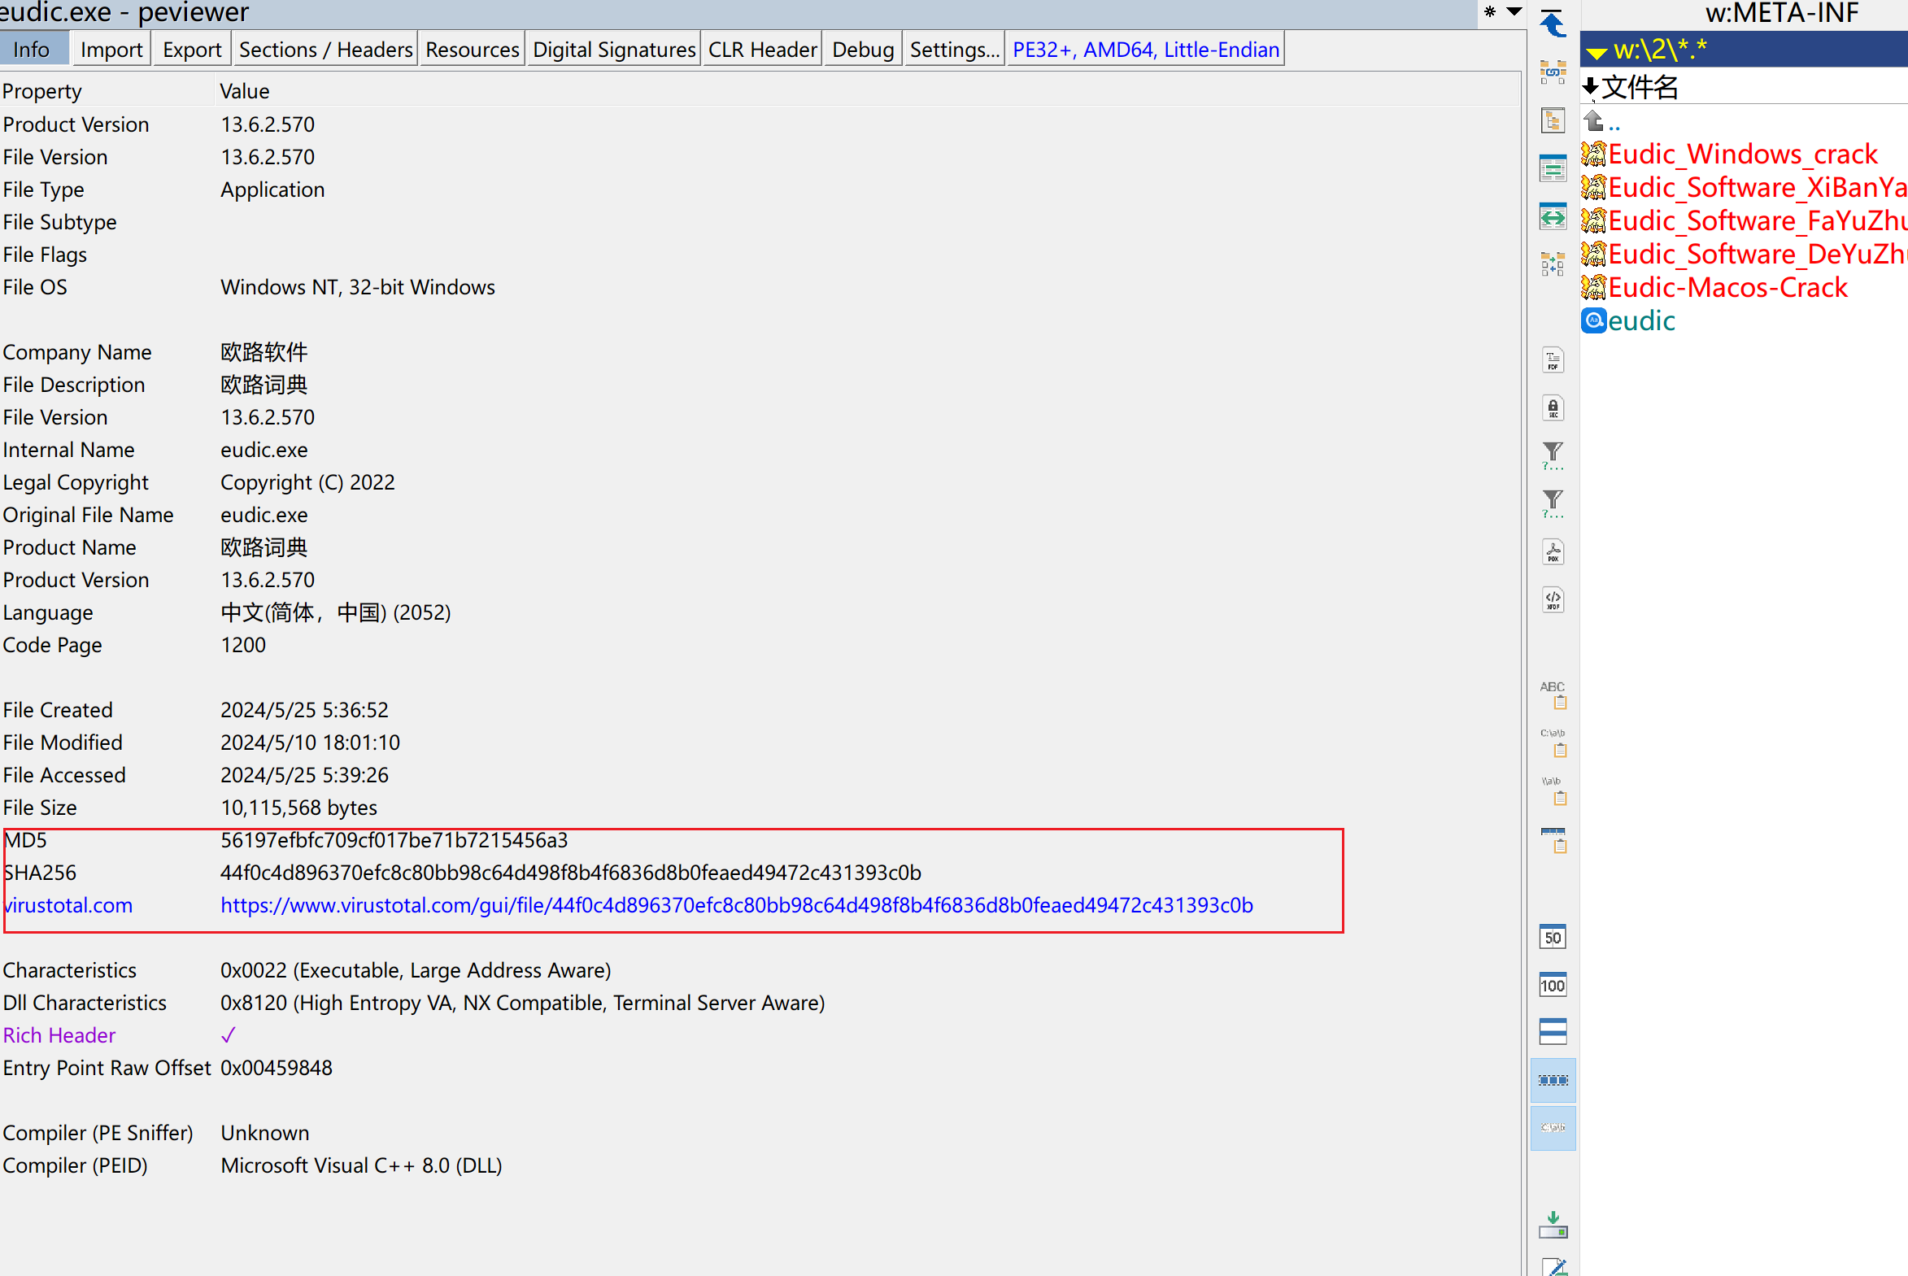Screen dimensions: 1908x1276
Task: Click the FDF document icon
Action: point(1553,359)
